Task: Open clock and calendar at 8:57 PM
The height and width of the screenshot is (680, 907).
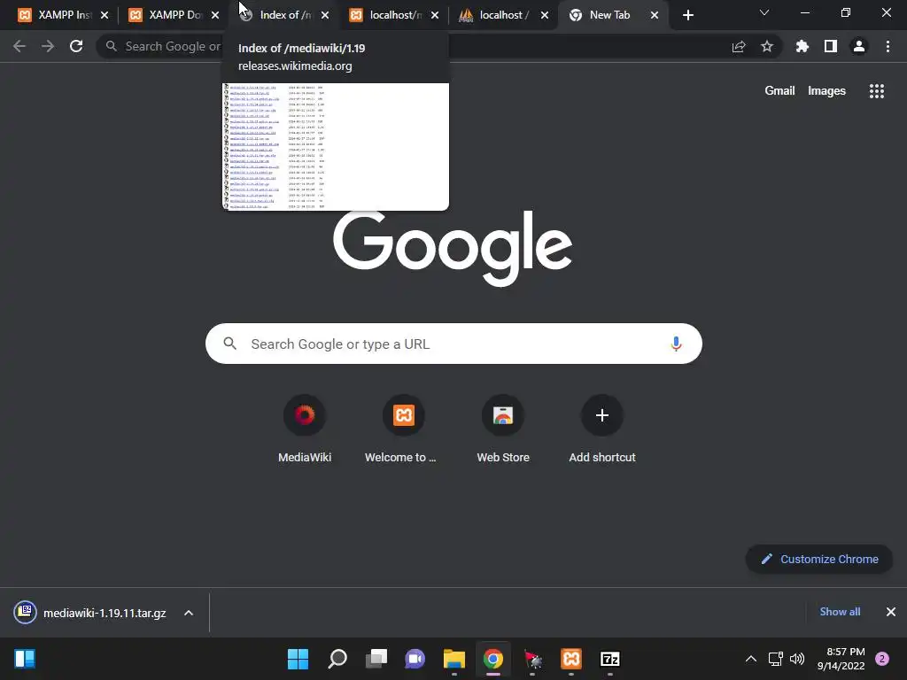Action: [x=841, y=659]
